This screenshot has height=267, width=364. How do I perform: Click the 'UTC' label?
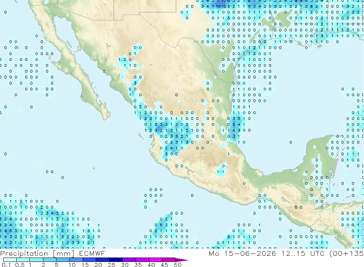317,253
